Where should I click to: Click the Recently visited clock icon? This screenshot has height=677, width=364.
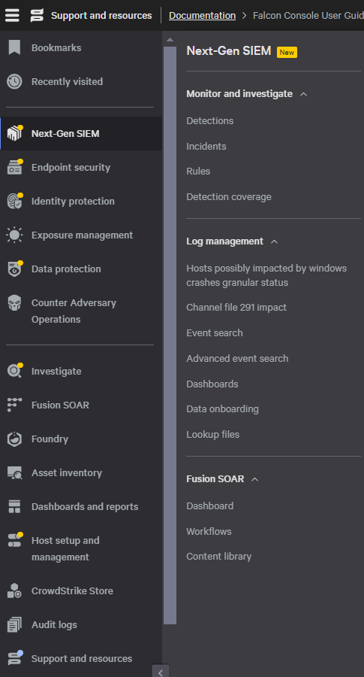point(15,81)
